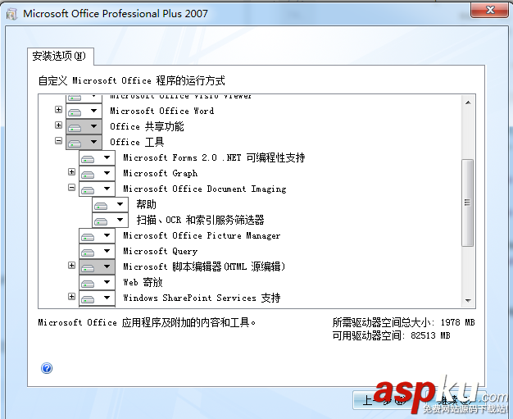Select Microsoft Office Document Imaging text
Viewport: 513px width, 419px height.
pyautogui.click(x=205, y=189)
